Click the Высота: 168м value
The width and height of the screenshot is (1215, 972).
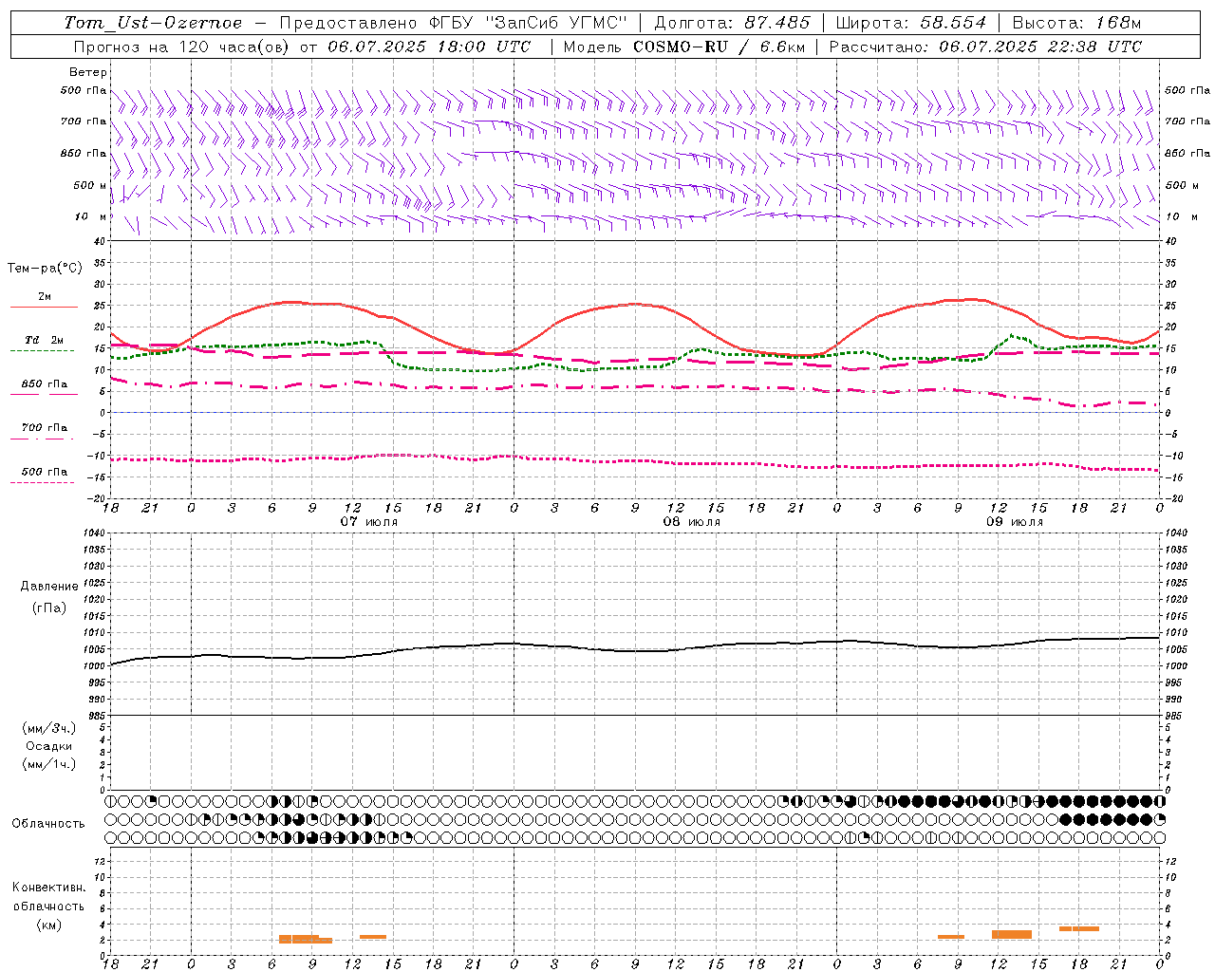[1076, 23]
